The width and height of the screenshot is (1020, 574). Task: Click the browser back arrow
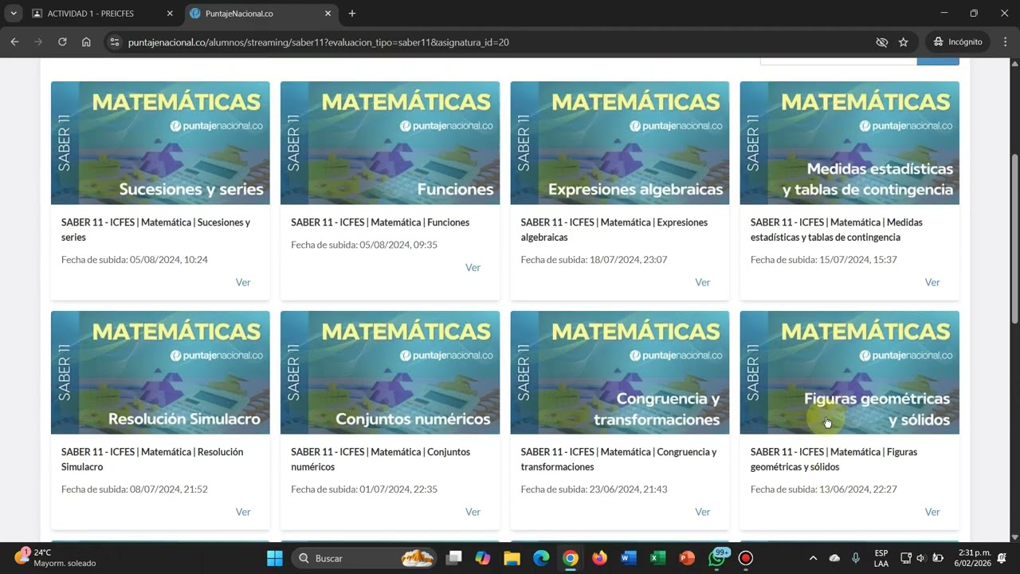[x=14, y=42]
